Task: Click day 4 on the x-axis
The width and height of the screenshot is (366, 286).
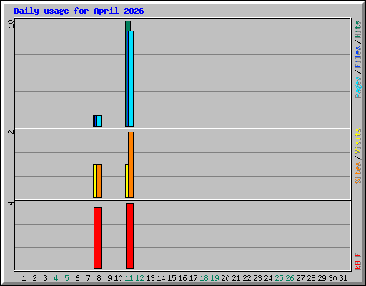Action: coord(56,278)
